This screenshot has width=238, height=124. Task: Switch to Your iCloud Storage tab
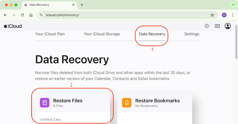tap(102, 34)
